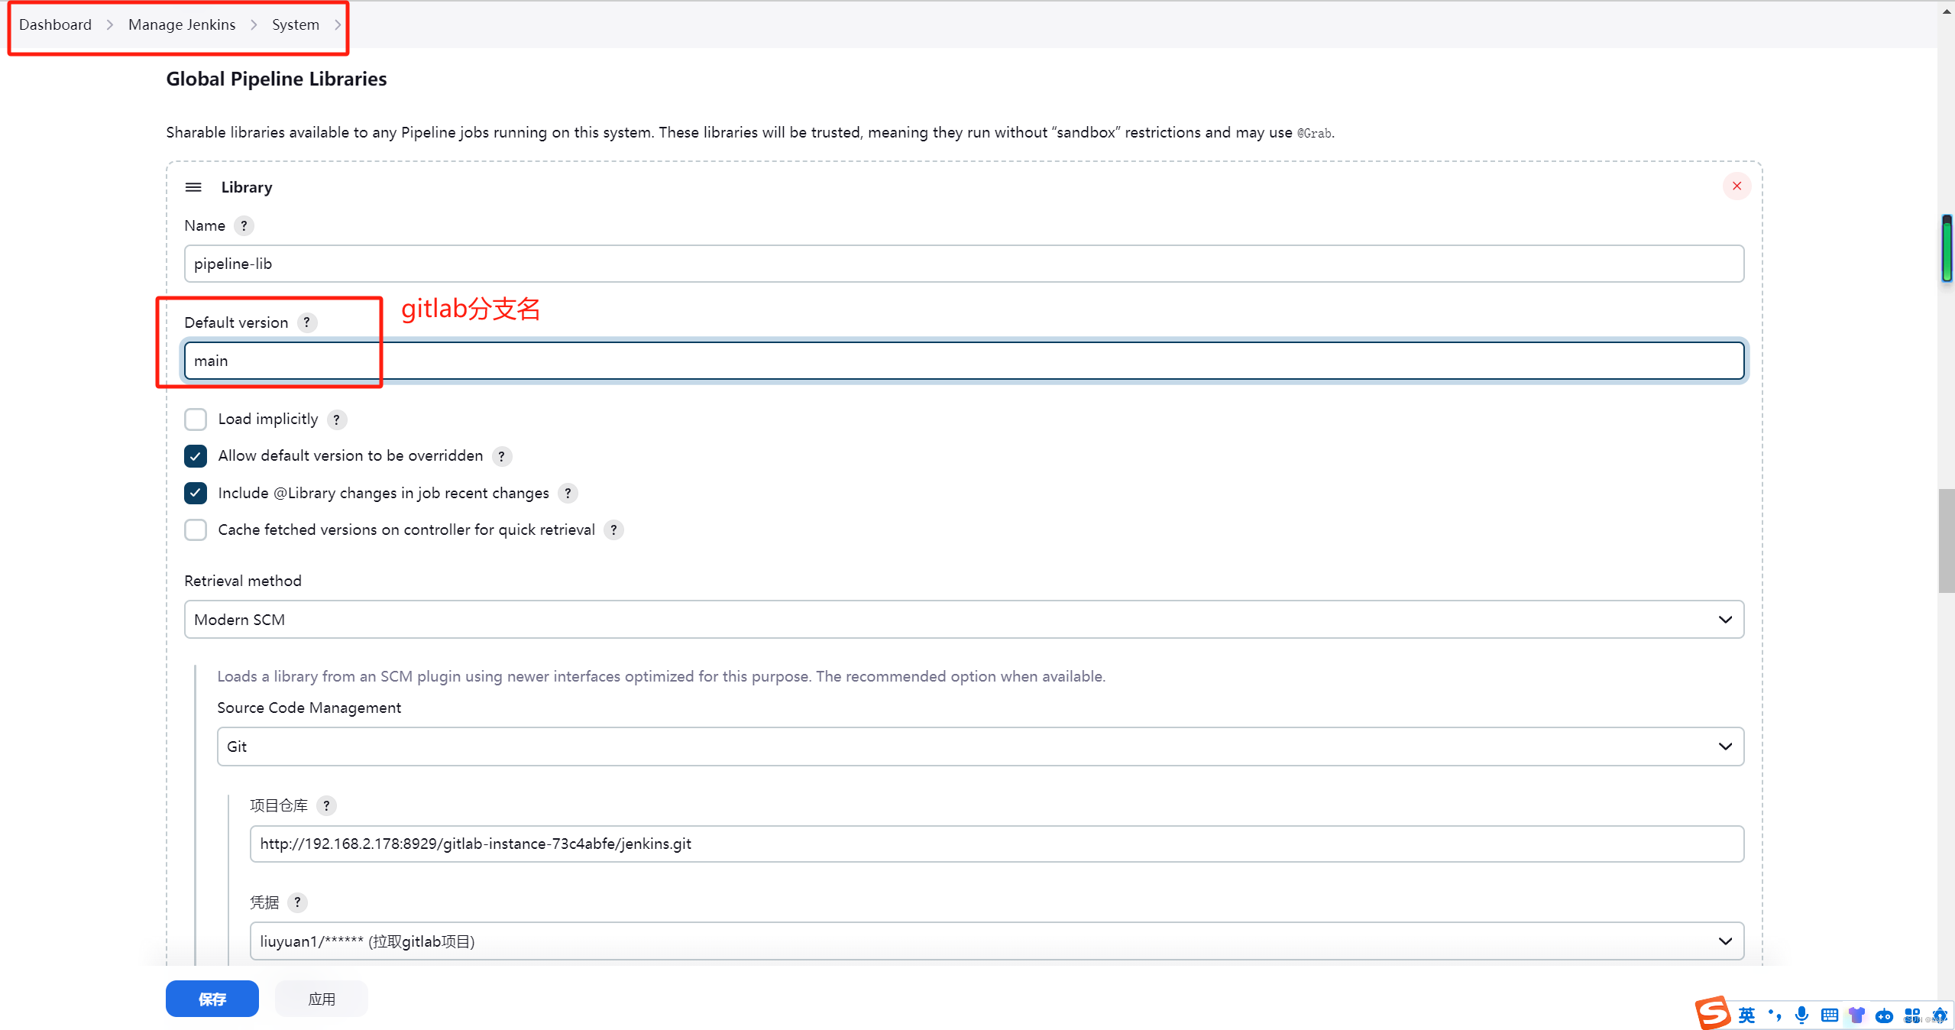
Task: Show help for Load implicitly option
Action: click(336, 419)
